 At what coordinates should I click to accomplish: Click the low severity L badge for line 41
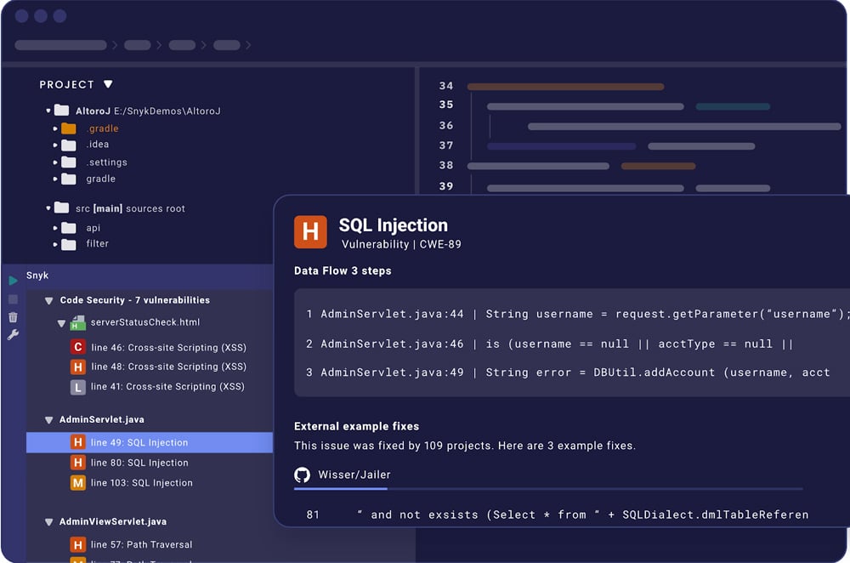[x=77, y=387]
